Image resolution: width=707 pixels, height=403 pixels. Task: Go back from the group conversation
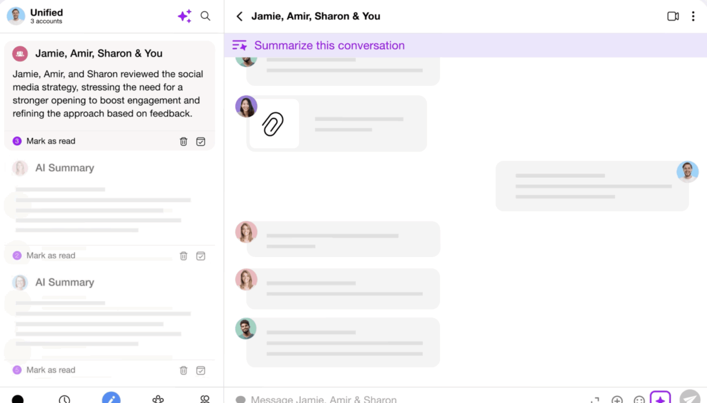pyautogui.click(x=239, y=17)
